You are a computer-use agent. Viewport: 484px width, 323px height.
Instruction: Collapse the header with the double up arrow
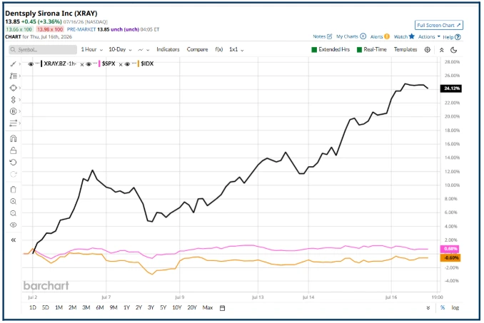click(441, 50)
